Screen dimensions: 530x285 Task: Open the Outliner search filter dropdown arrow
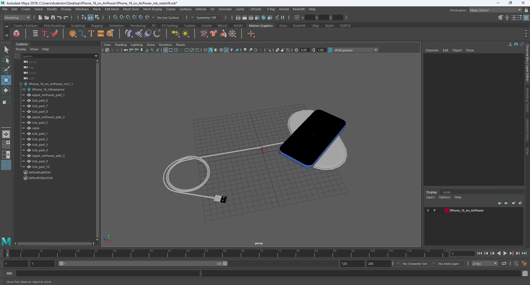[96, 56]
